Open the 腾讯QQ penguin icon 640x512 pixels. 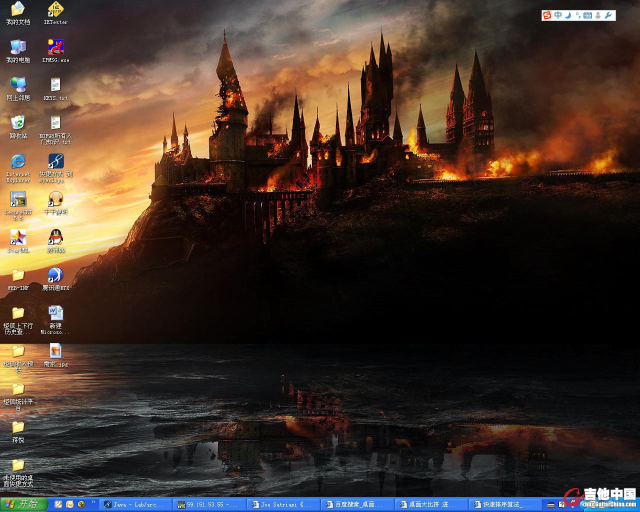[x=55, y=236]
